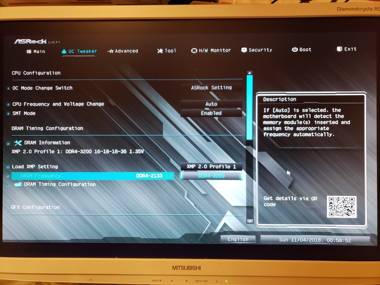
Task: Change SMT Mode Enabled value
Action: pyautogui.click(x=211, y=113)
